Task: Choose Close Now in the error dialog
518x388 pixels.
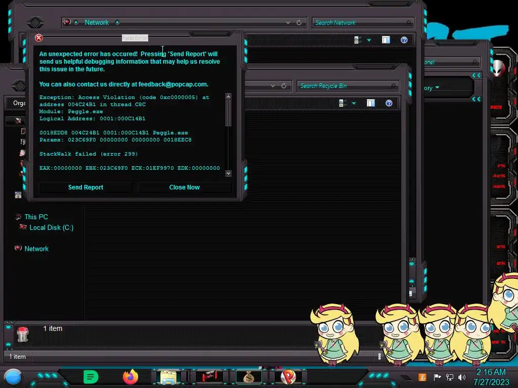Action: coord(184,187)
